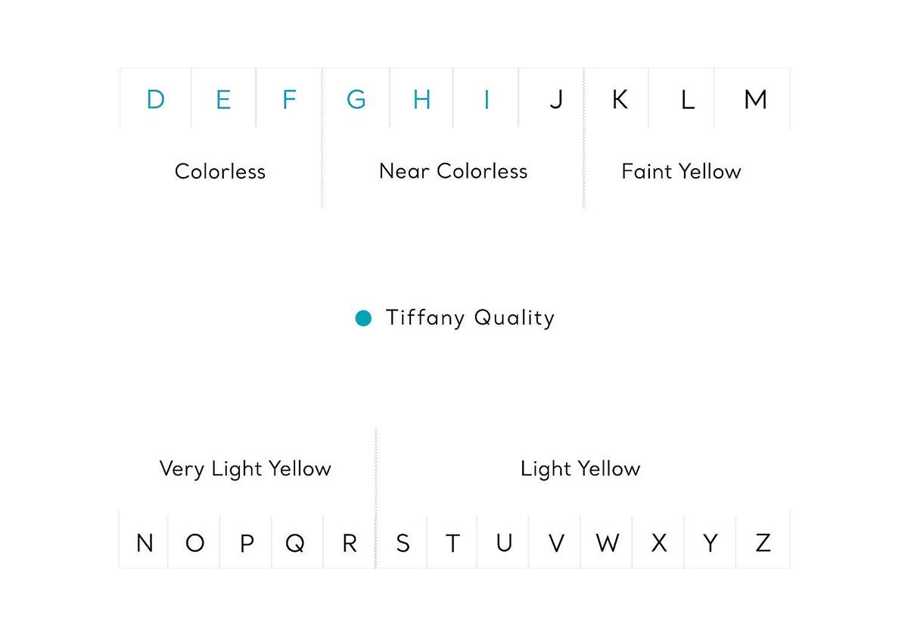Select the E color grade cell

(x=223, y=98)
